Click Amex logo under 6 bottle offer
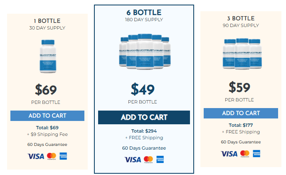 pos(160,159)
